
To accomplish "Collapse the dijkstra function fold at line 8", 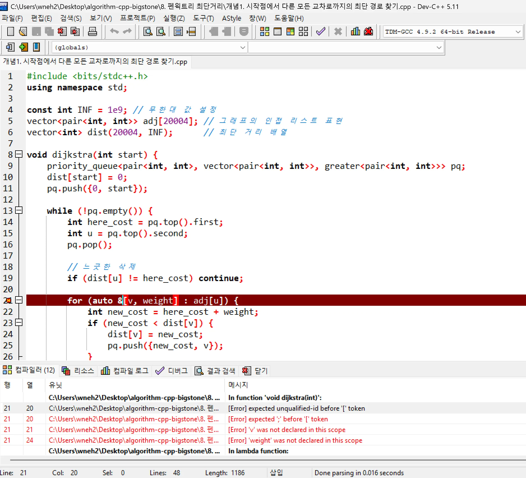I will click(19, 154).
